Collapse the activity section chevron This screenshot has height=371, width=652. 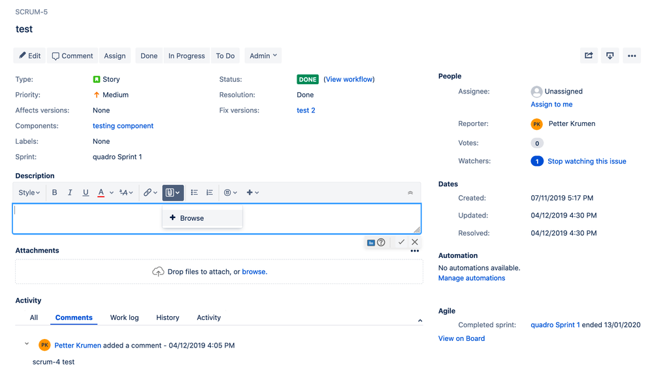tap(420, 320)
